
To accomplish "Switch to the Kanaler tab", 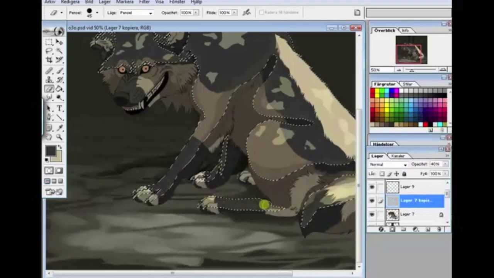I will click(398, 156).
